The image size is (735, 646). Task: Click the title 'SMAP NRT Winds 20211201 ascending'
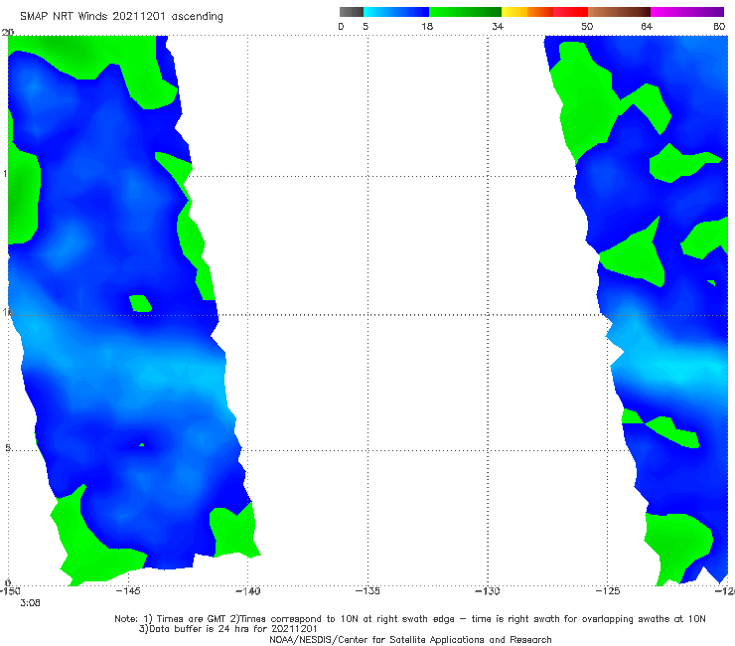pyautogui.click(x=121, y=17)
